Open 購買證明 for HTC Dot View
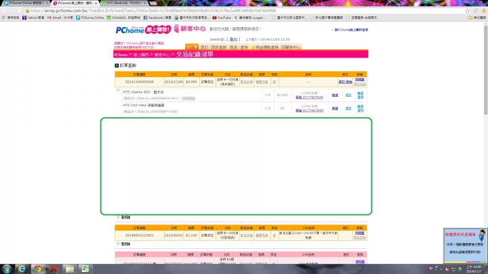The width and height of the screenshot is (488, 274). point(361,108)
